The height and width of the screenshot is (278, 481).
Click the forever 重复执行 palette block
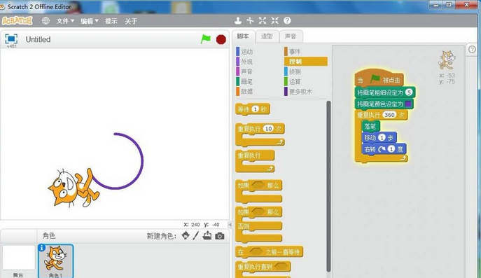click(x=255, y=161)
